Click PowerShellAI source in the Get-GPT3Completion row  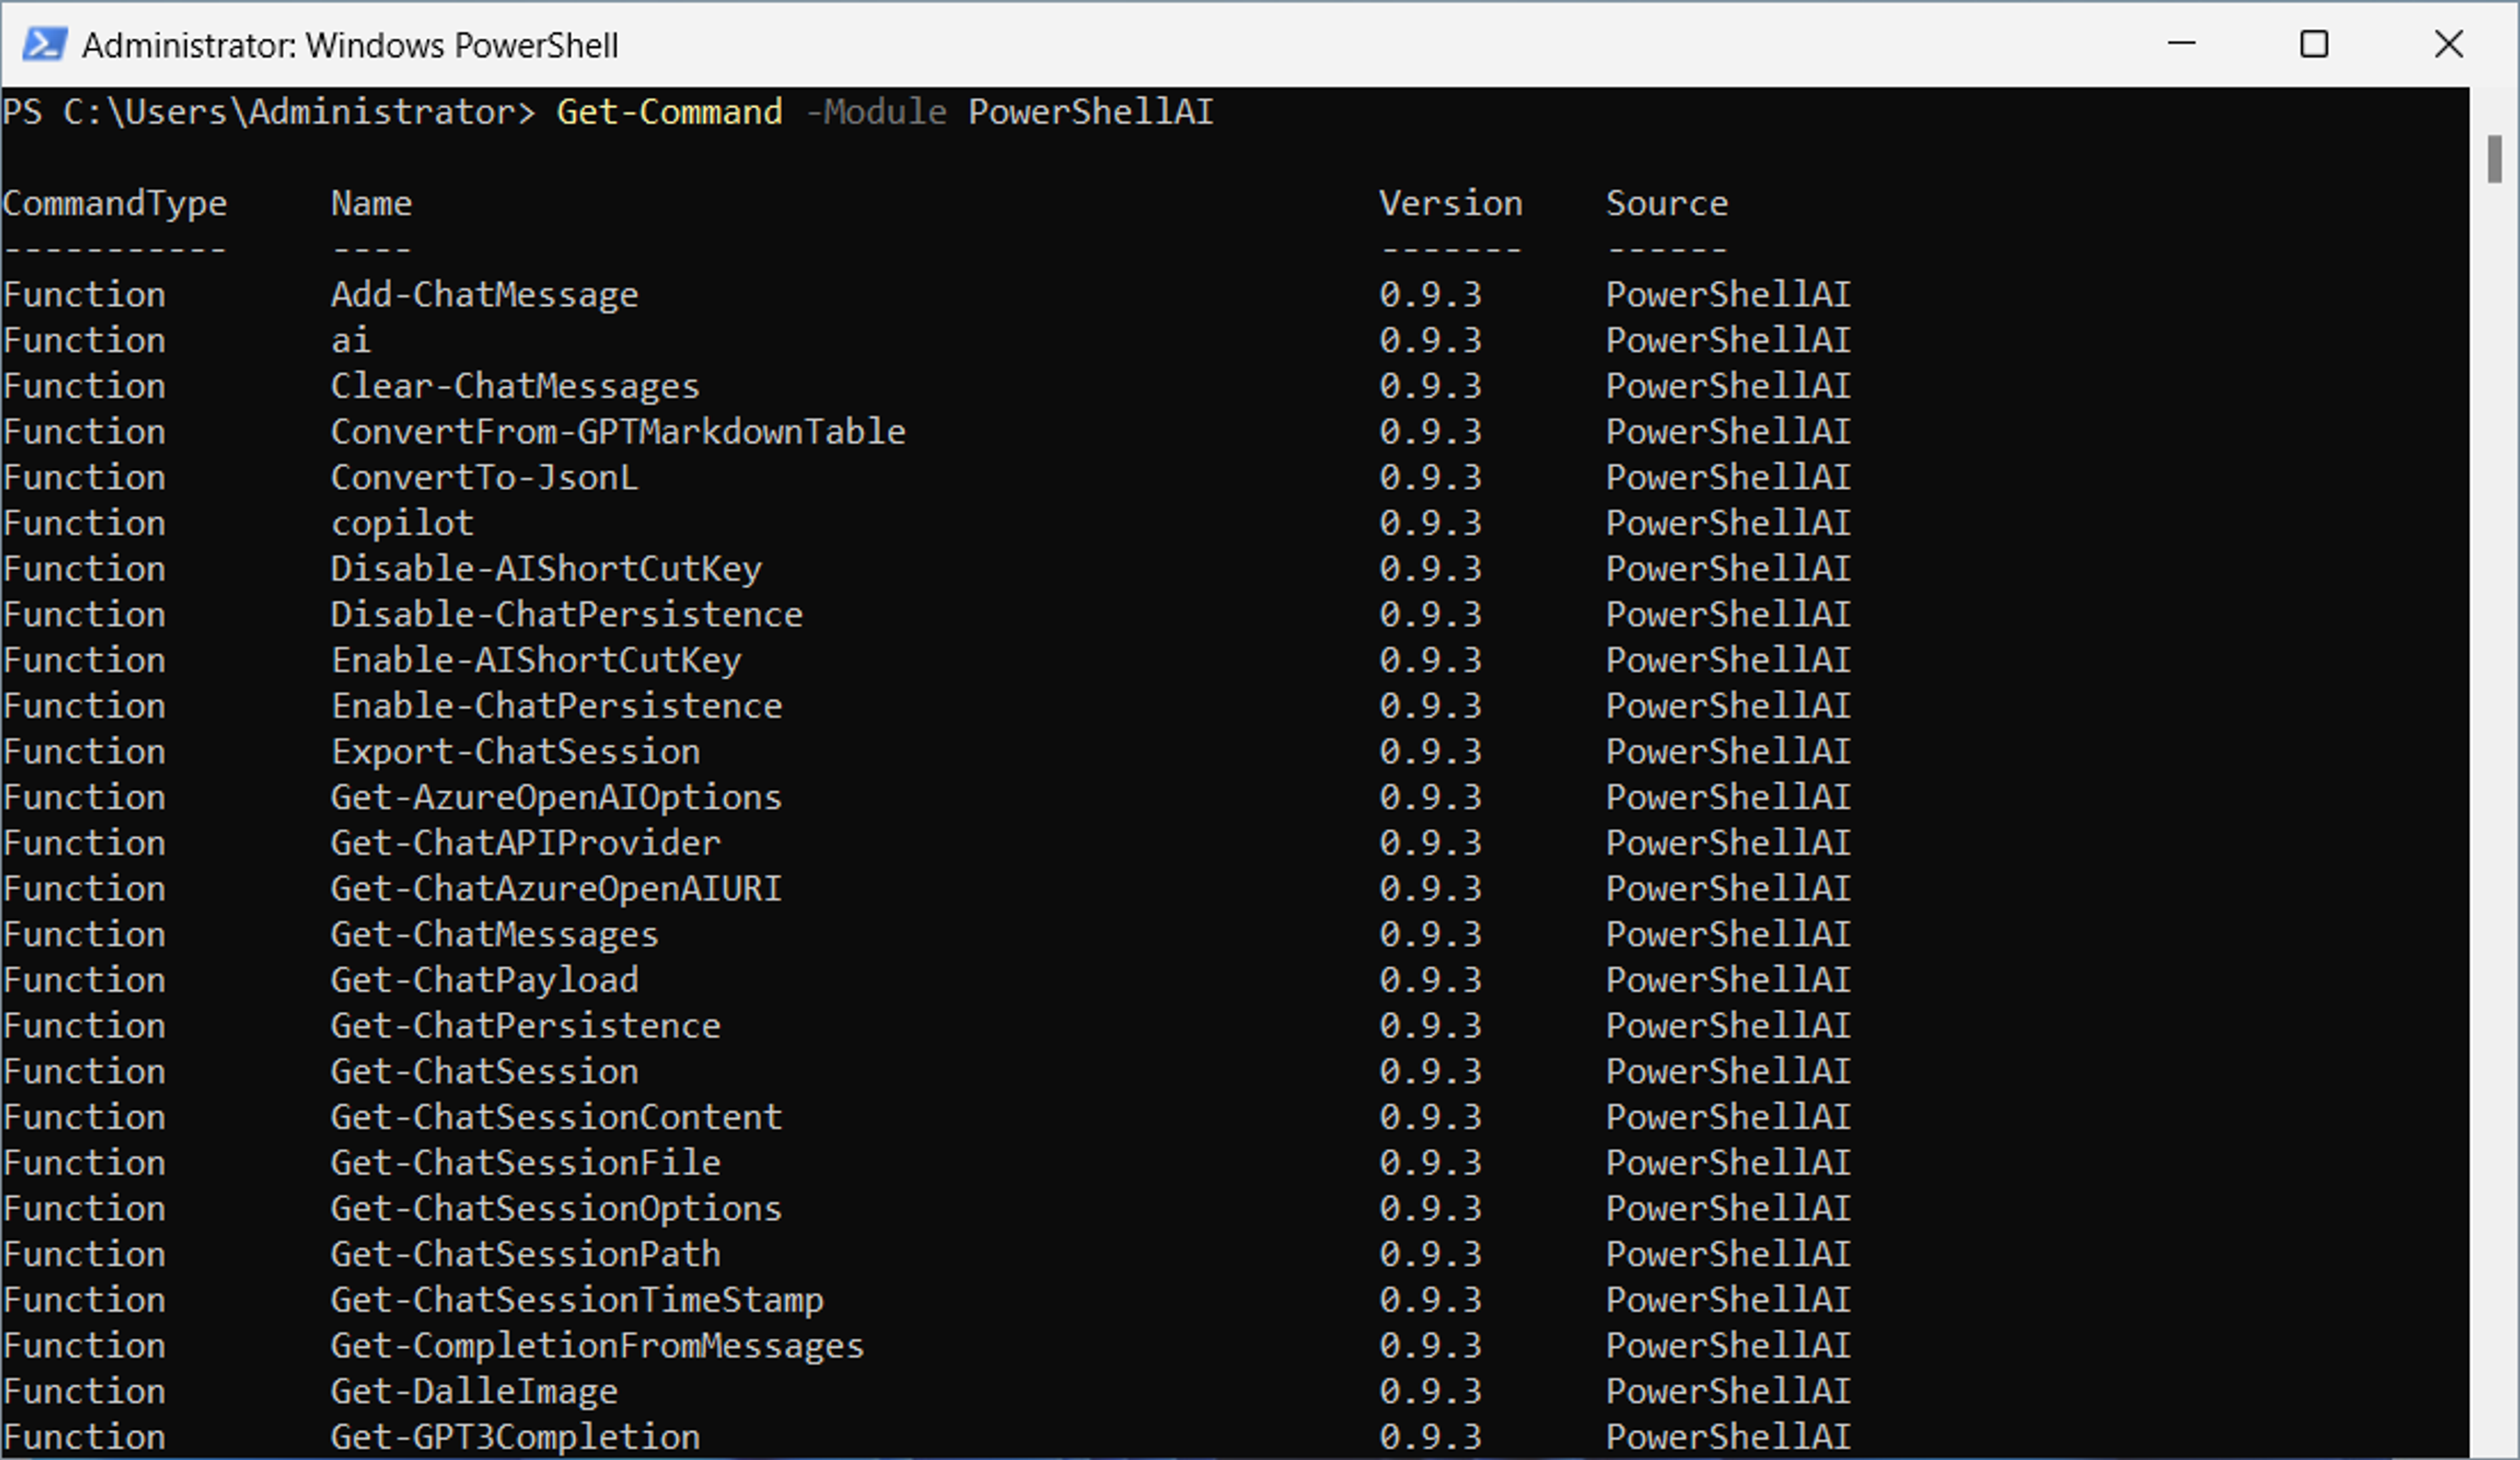[1728, 1438]
